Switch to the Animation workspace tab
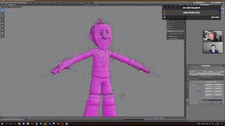Viewport: 225px width, 126px height. (60, 3)
